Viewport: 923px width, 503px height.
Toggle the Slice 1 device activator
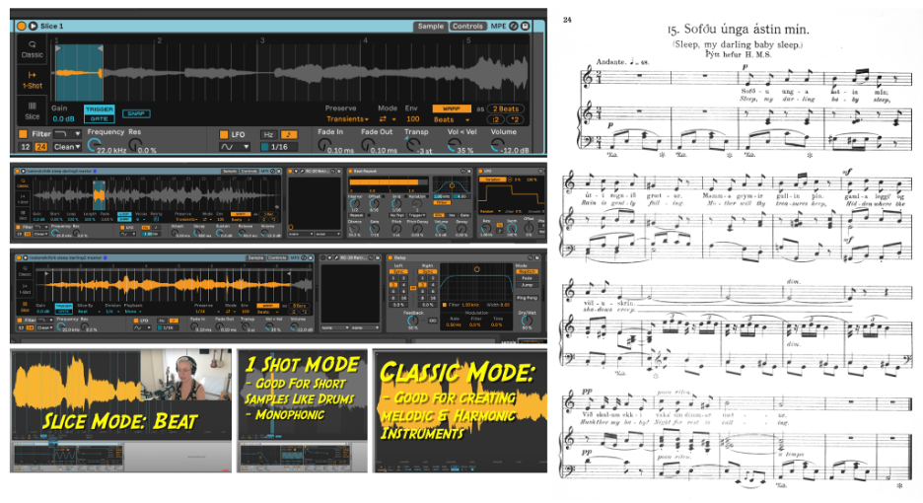click(22, 26)
